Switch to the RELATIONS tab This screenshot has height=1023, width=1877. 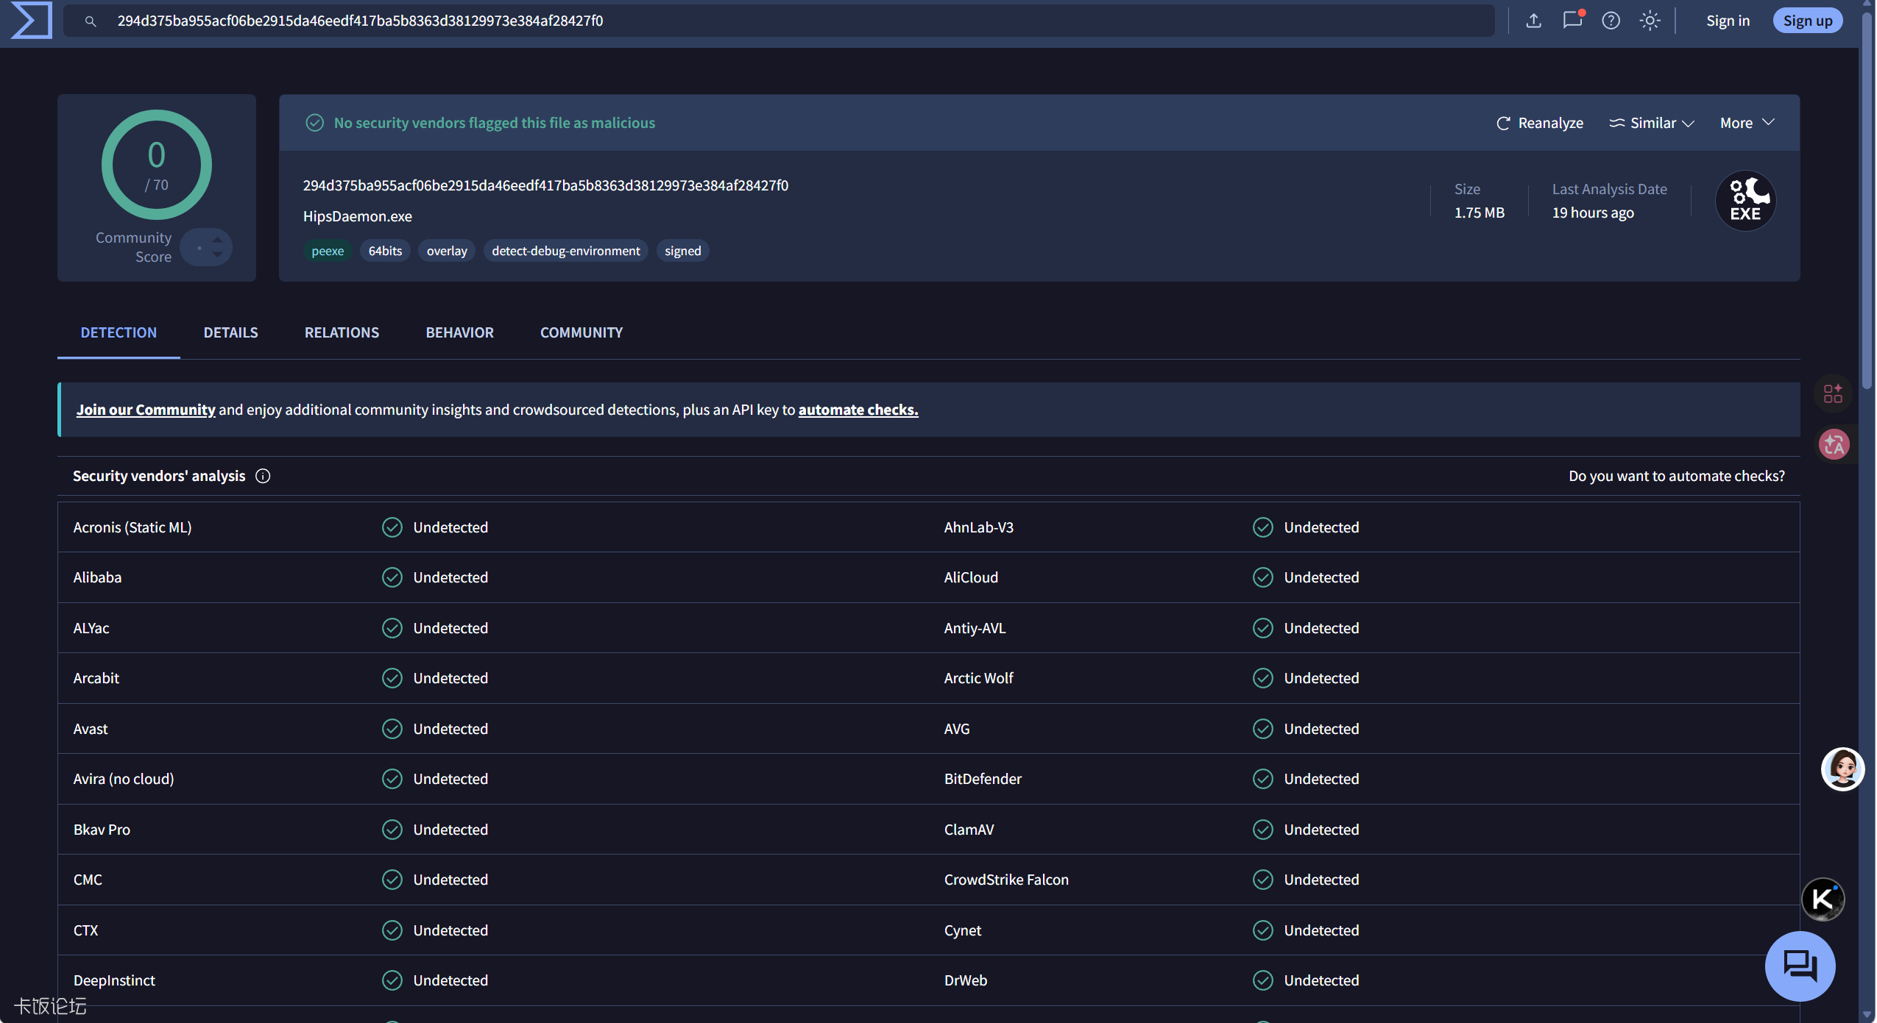pos(342,332)
